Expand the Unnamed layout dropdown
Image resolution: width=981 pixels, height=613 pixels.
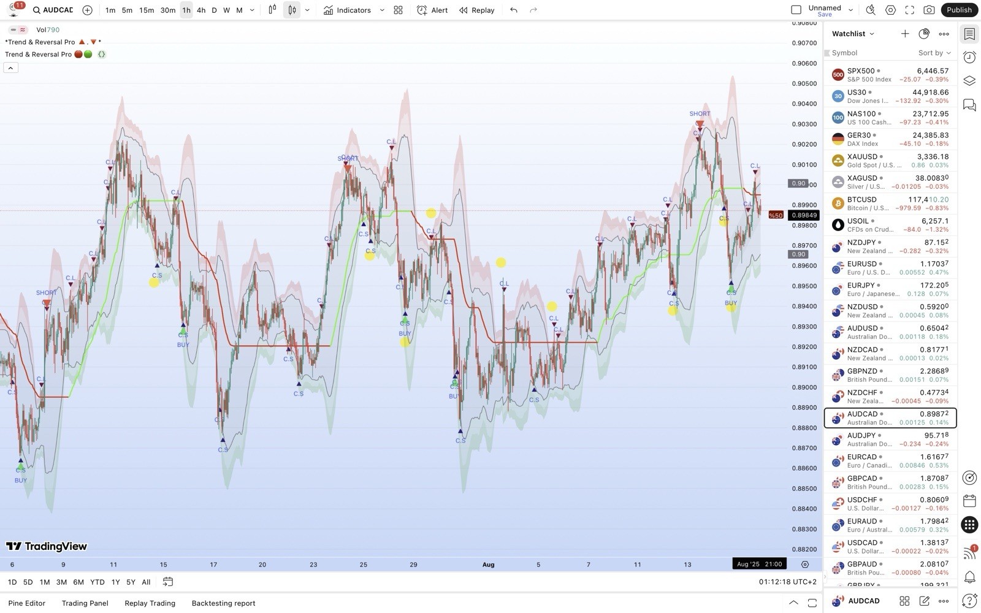[851, 10]
